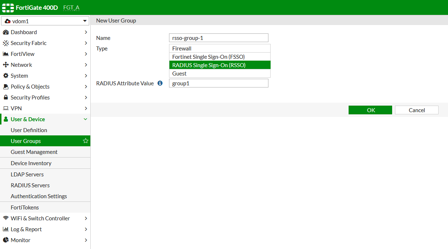The height and width of the screenshot is (249, 448).
Task: Expand the Security Profiles chevron
Action: click(x=86, y=98)
